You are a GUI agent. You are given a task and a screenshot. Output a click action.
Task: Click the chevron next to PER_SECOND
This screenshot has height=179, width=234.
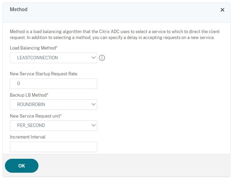point(93,125)
